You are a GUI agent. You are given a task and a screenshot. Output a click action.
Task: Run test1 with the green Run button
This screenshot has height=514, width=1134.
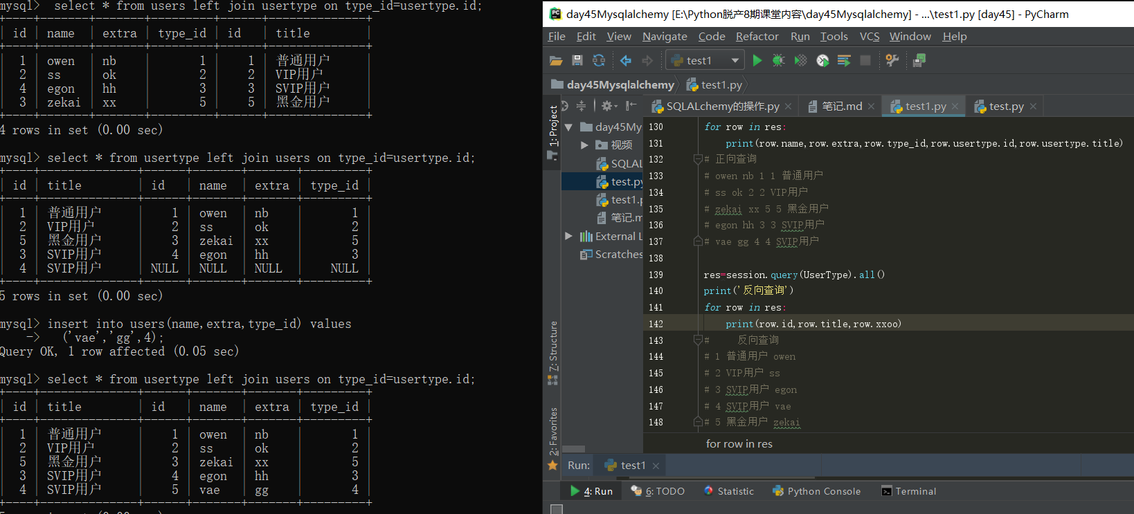click(757, 61)
